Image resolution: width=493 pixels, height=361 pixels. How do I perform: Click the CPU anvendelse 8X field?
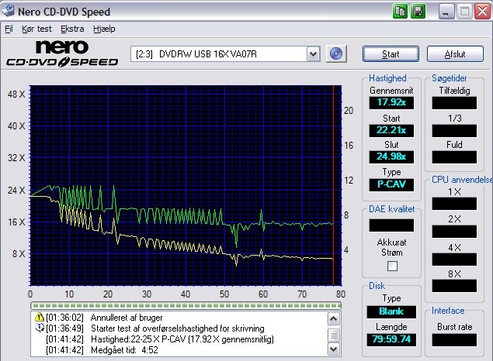[x=454, y=286]
